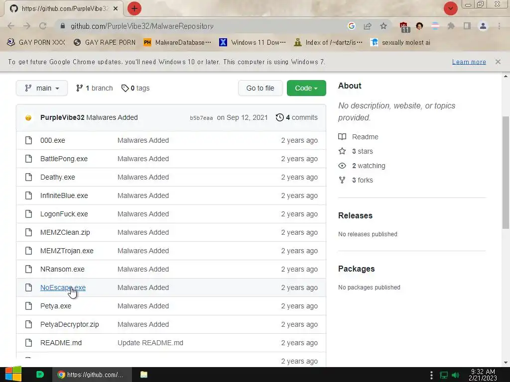
Task: View 0 tags link
Action: tap(135, 88)
